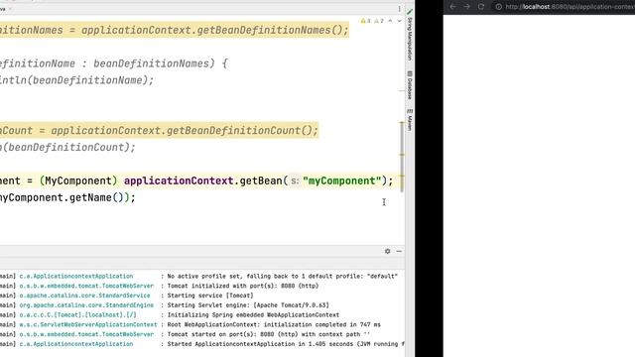Open the Run console settings gear
This screenshot has height=357, width=635.
[388, 251]
